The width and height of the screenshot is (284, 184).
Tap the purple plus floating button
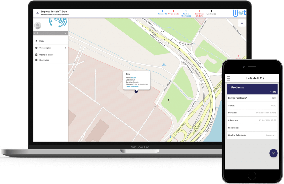273,153
